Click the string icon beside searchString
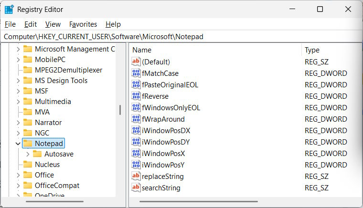The height and width of the screenshot is (208, 363). coord(136,188)
